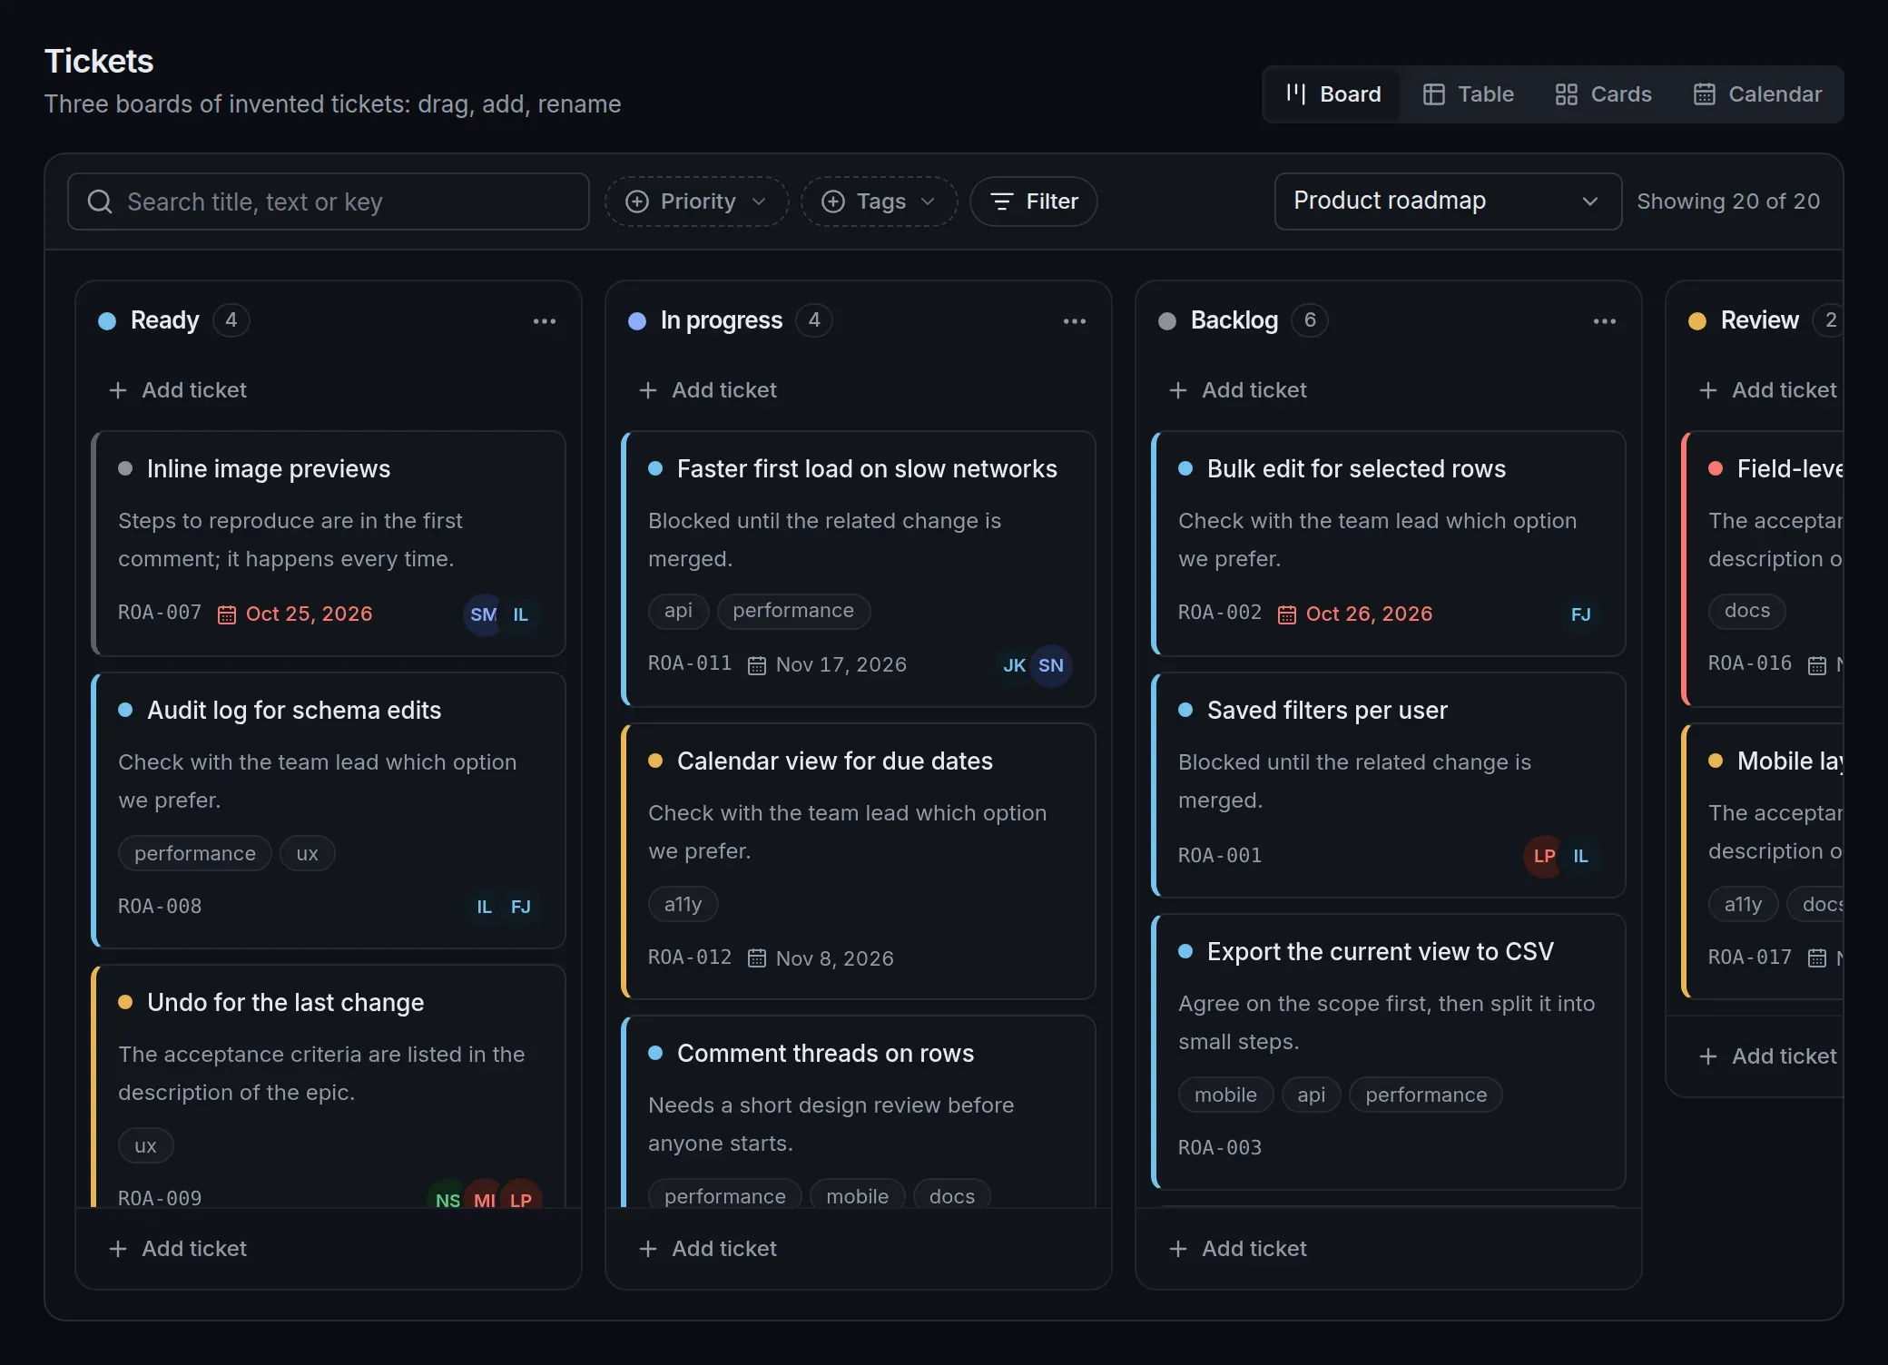Image resolution: width=1888 pixels, height=1365 pixels.
Task: Switch to the Table view tab
Action: (x=1468, y=94)
